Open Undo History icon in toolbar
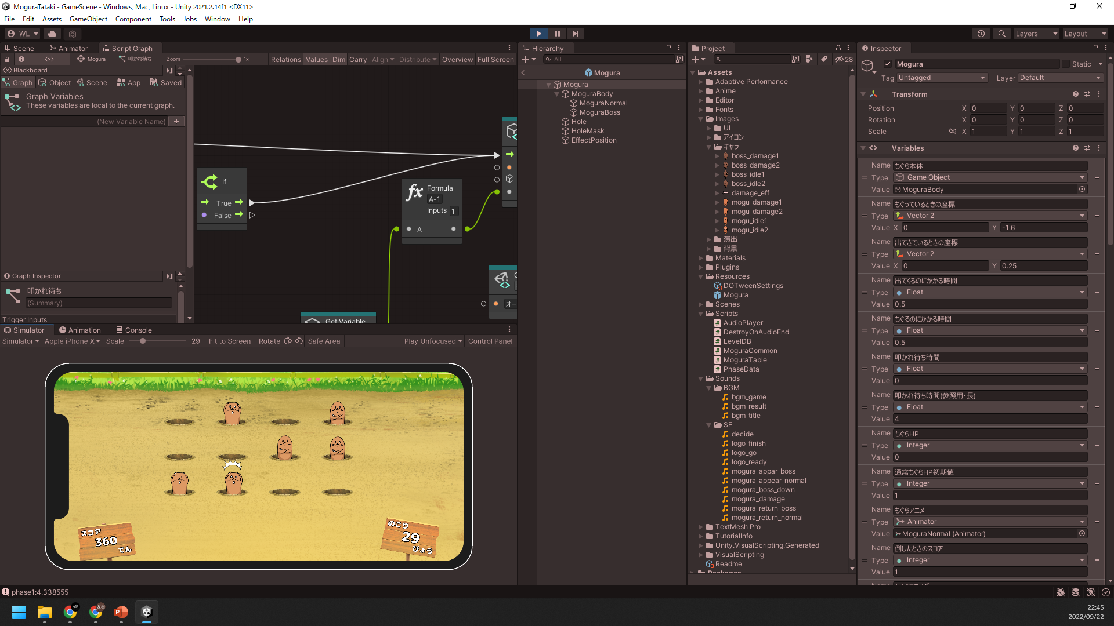This screenshot has height=626, width=1114. pyautogui.click(x=981, y=34)
